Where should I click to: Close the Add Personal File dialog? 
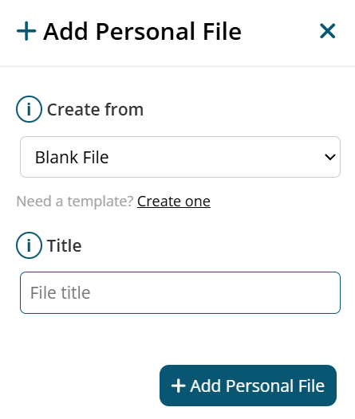(x=327, y=31)
